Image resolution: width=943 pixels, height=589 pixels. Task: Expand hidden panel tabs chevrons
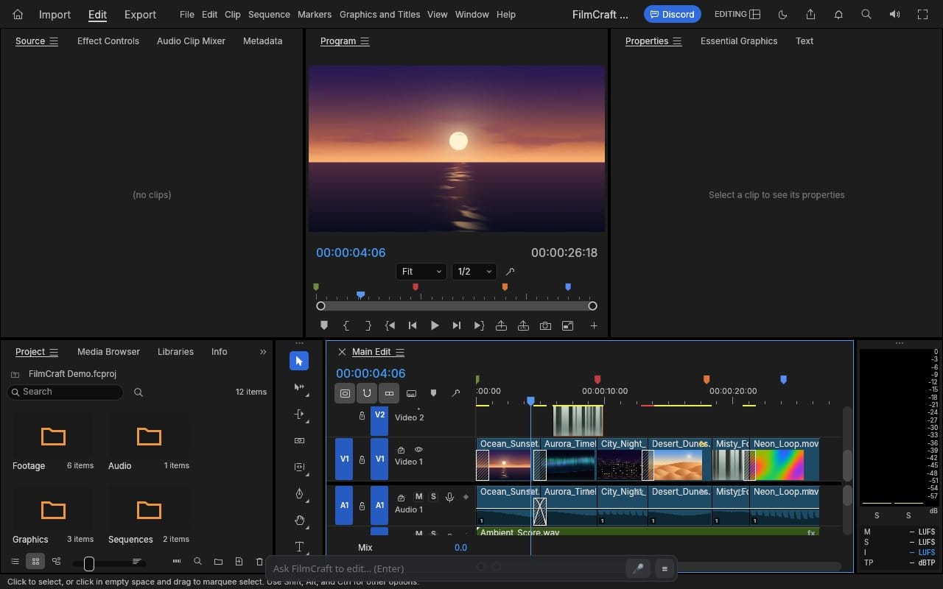pyautogui.click(x=263, y=352)
